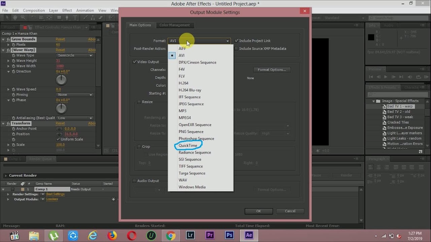Open the video Format Options button
The width and height of the screenshot is (431, 242).
272,70
